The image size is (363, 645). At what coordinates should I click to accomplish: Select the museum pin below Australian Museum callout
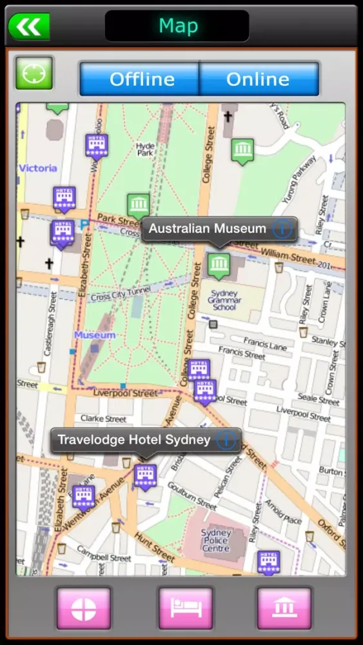219,266
